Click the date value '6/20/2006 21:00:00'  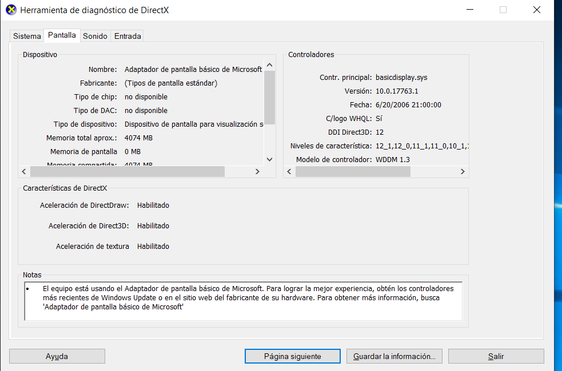408,105
